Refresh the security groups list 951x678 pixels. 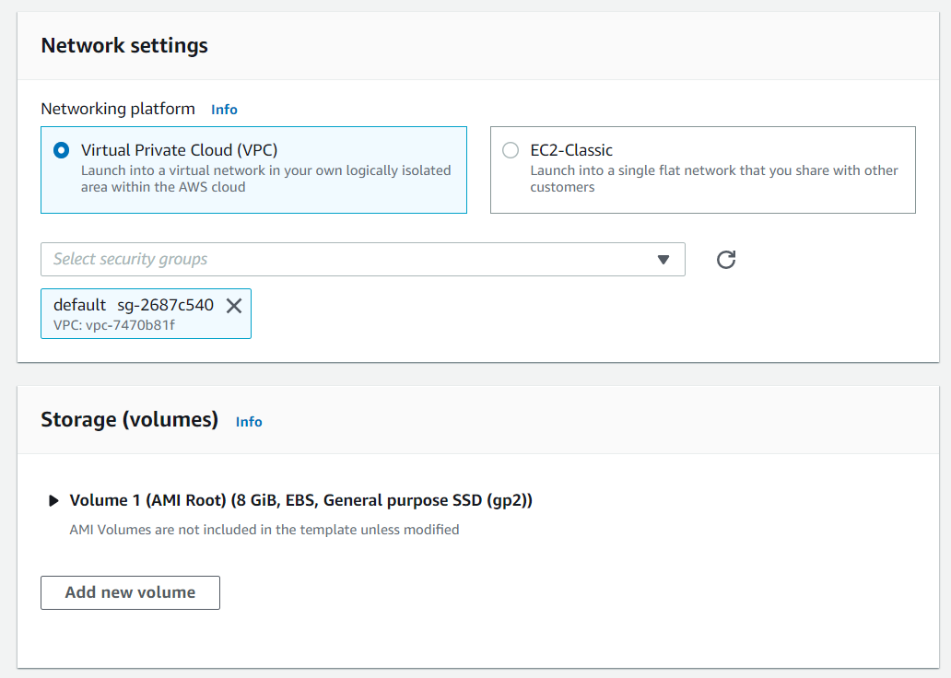pos(726,260)
